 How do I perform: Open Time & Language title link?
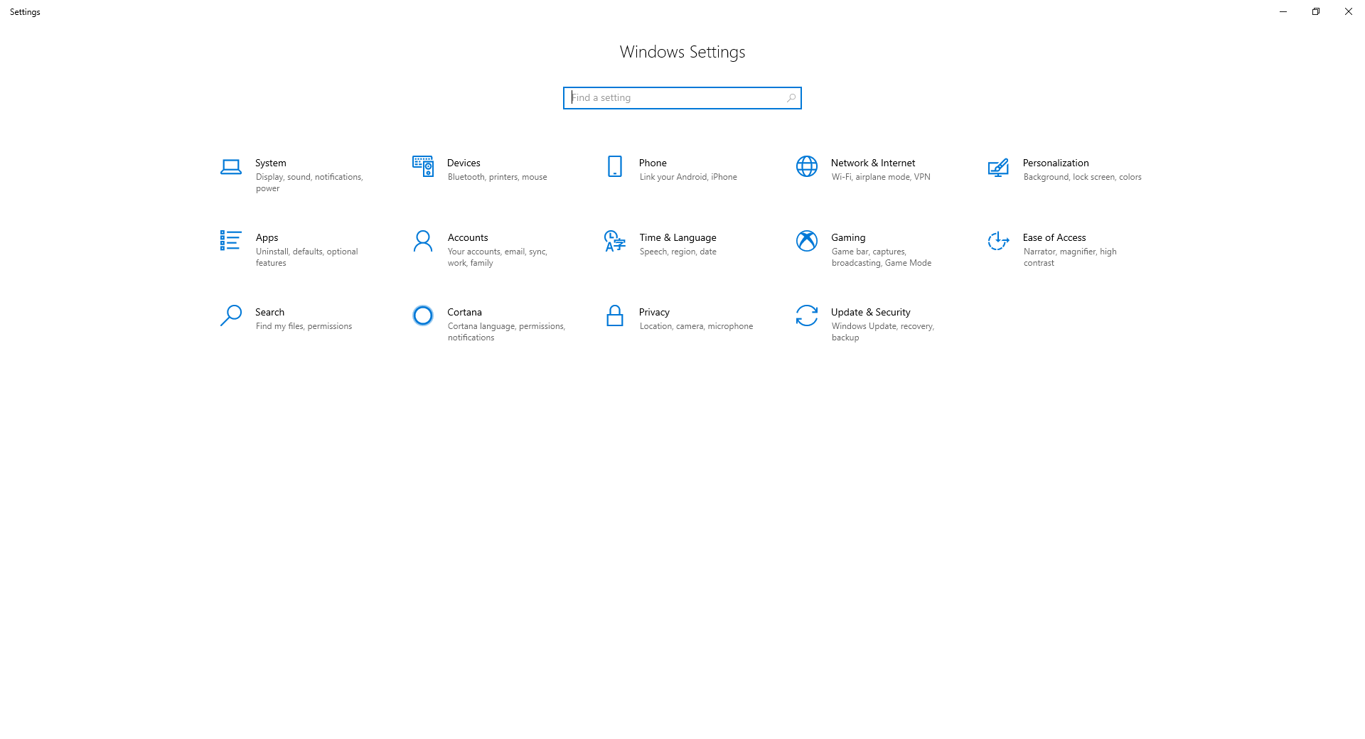coord(678,237)
